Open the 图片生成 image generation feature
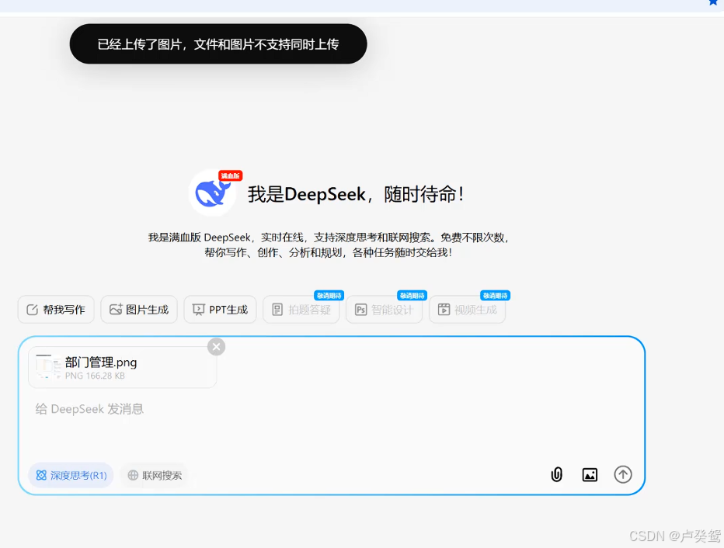This screenshot has width=724, height=548. point(139,310)
